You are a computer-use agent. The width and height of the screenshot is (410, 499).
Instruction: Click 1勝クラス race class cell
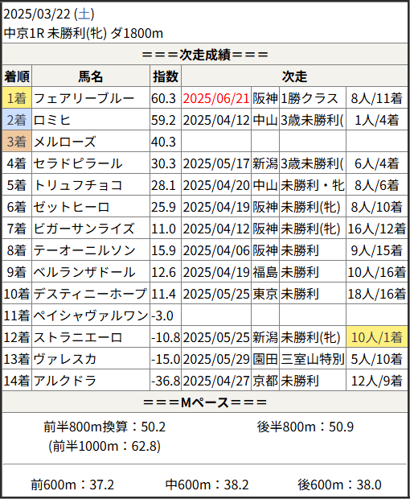tap(309, 98)
